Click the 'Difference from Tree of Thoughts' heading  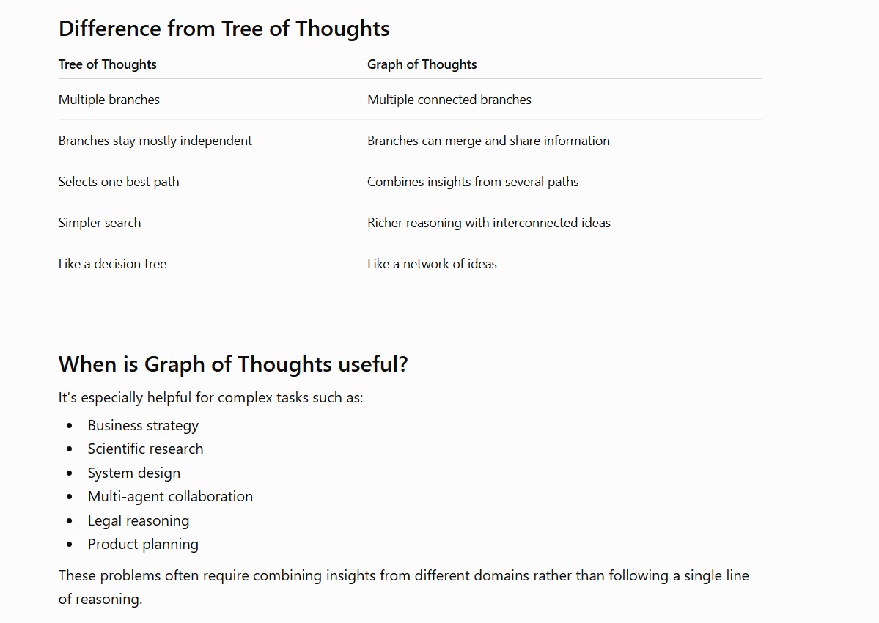224,29
